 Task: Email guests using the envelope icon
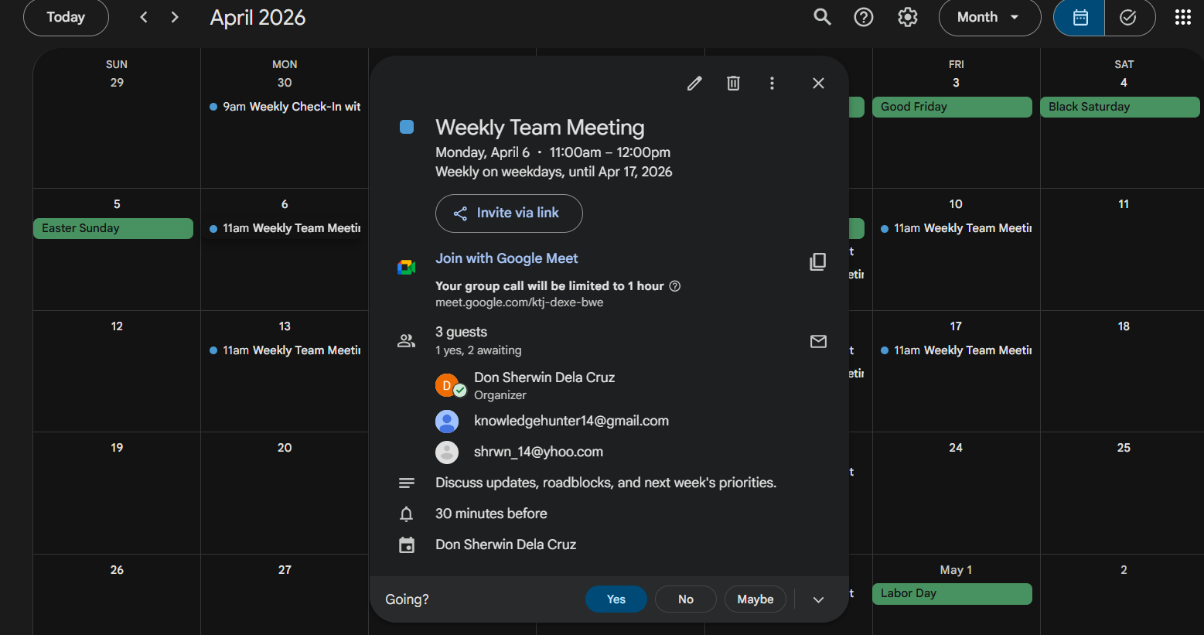click(x=818, y=341)
